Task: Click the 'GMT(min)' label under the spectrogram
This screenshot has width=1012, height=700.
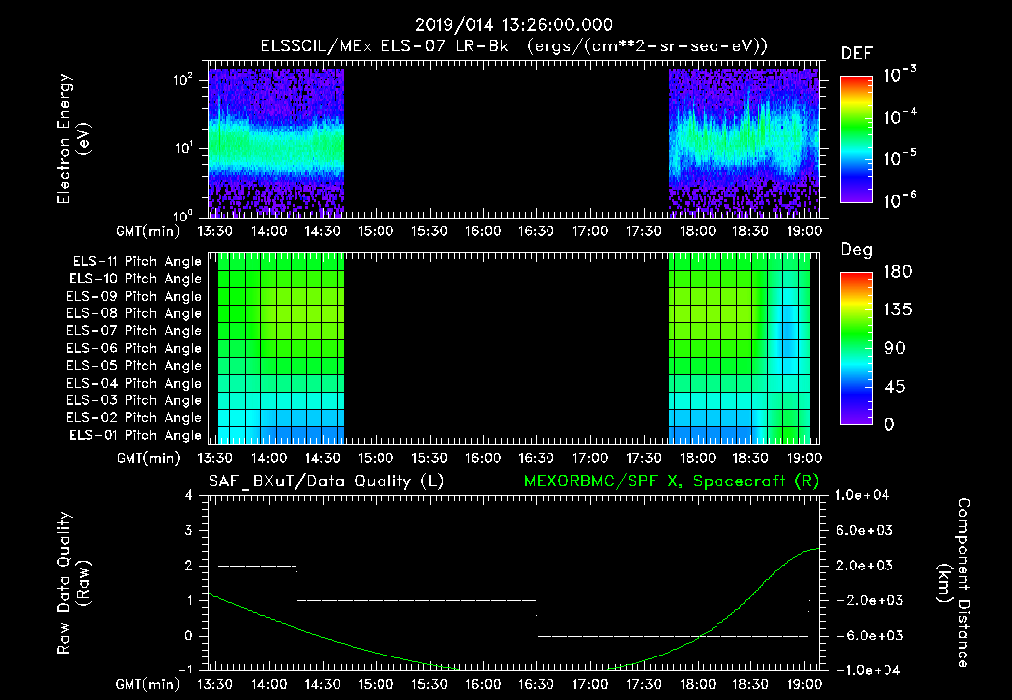Action: click(148, 231)
